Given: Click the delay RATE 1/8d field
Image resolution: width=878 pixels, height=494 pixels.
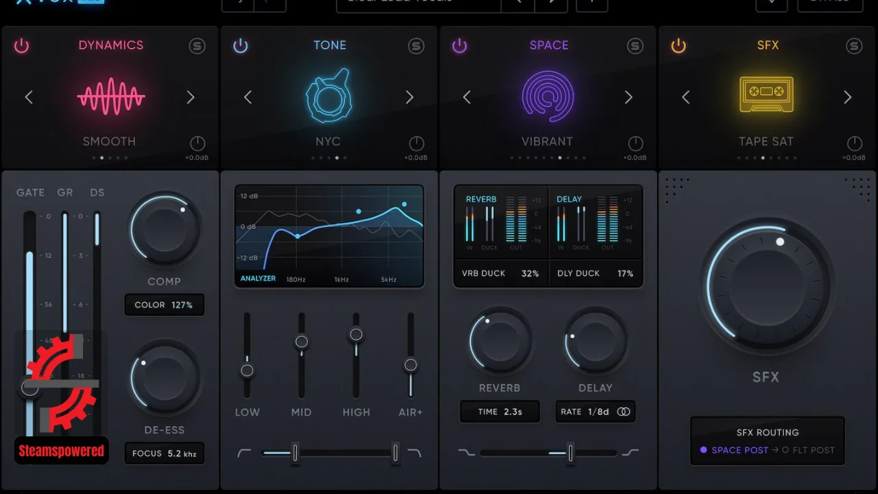Looking at the screenshot, I should (x=595, y=412).
